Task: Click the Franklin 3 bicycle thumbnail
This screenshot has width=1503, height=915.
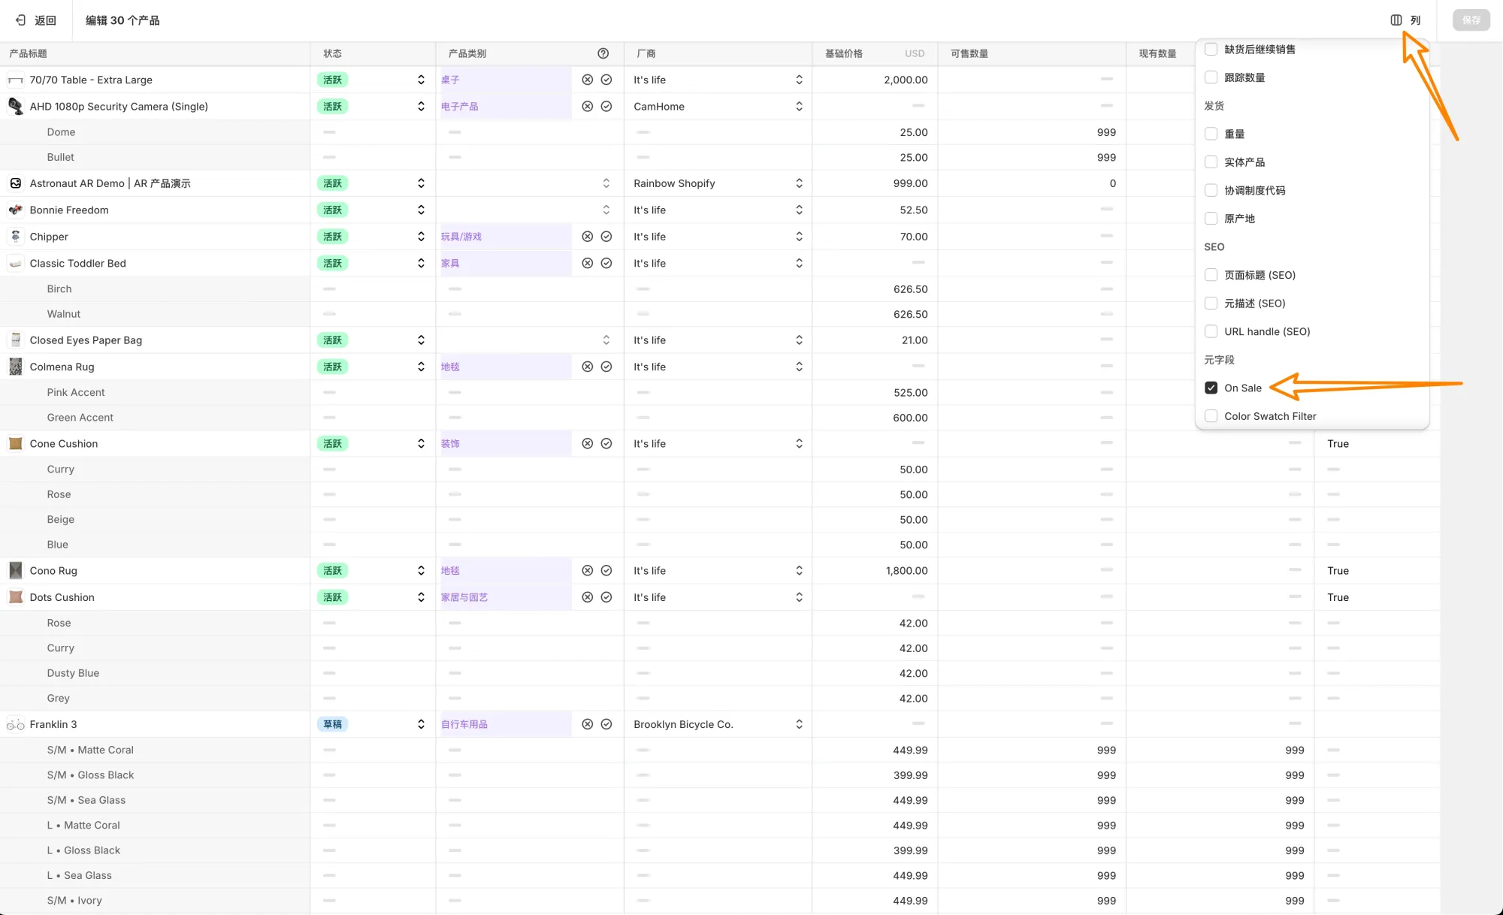Action: click(x=16, y=724)
